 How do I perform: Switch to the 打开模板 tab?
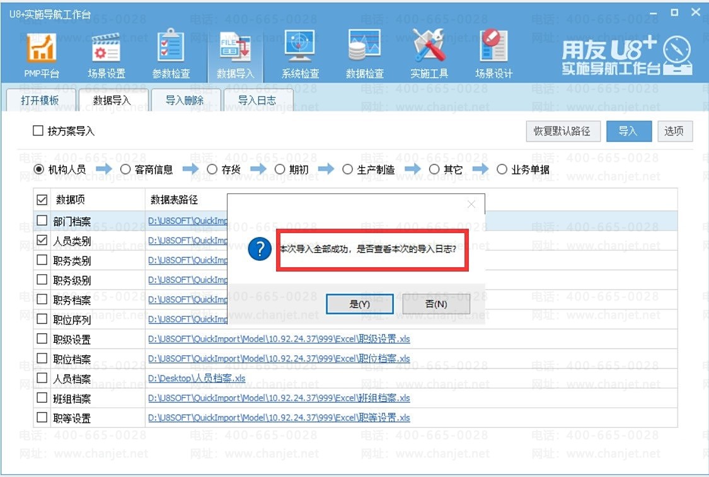tap(40, 100)
